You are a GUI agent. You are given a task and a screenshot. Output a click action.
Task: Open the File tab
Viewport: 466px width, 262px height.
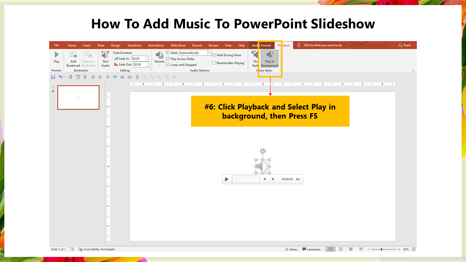click(56, 45)
